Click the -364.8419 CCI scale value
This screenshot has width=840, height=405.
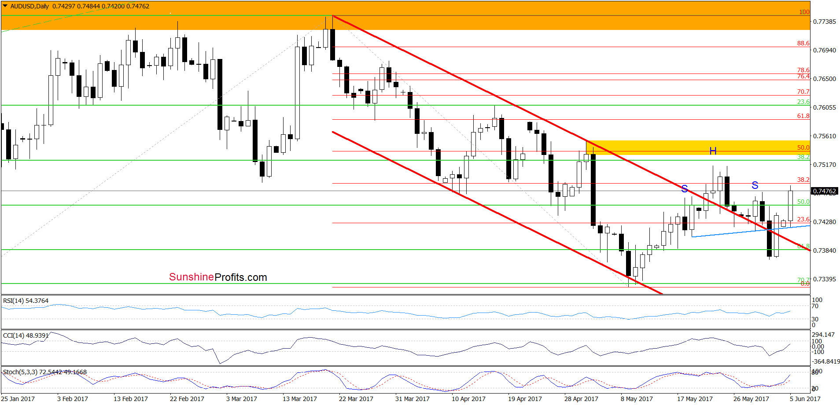(x=826, y=361)
